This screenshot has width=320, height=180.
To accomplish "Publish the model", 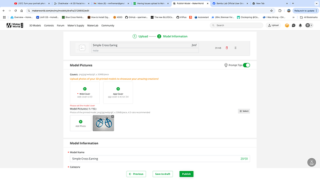I will [186, 174].
